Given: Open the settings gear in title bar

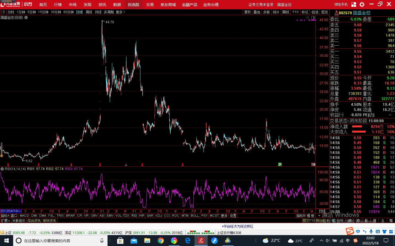Looking at the screenshot, I should click(362, 4).
